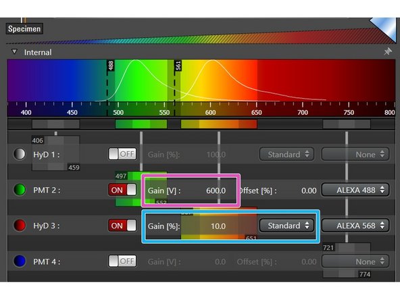Open the ALEXA 488 dye dropdown
Screen dimensions: 400x300
point(355,190)
